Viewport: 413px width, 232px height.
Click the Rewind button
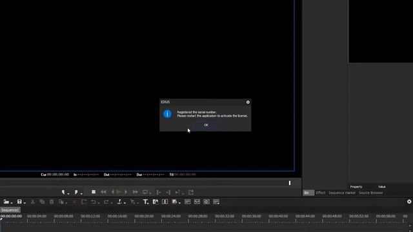(x=103, y=192)
